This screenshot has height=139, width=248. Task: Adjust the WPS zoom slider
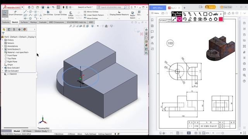pyautogui.click(x=223, y=133)
